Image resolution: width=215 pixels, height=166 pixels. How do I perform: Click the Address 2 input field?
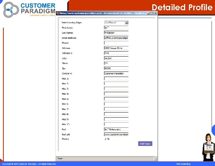(x=116, y=53)
